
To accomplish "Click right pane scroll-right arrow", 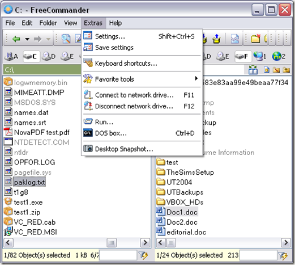I will [x=286, y=243].
